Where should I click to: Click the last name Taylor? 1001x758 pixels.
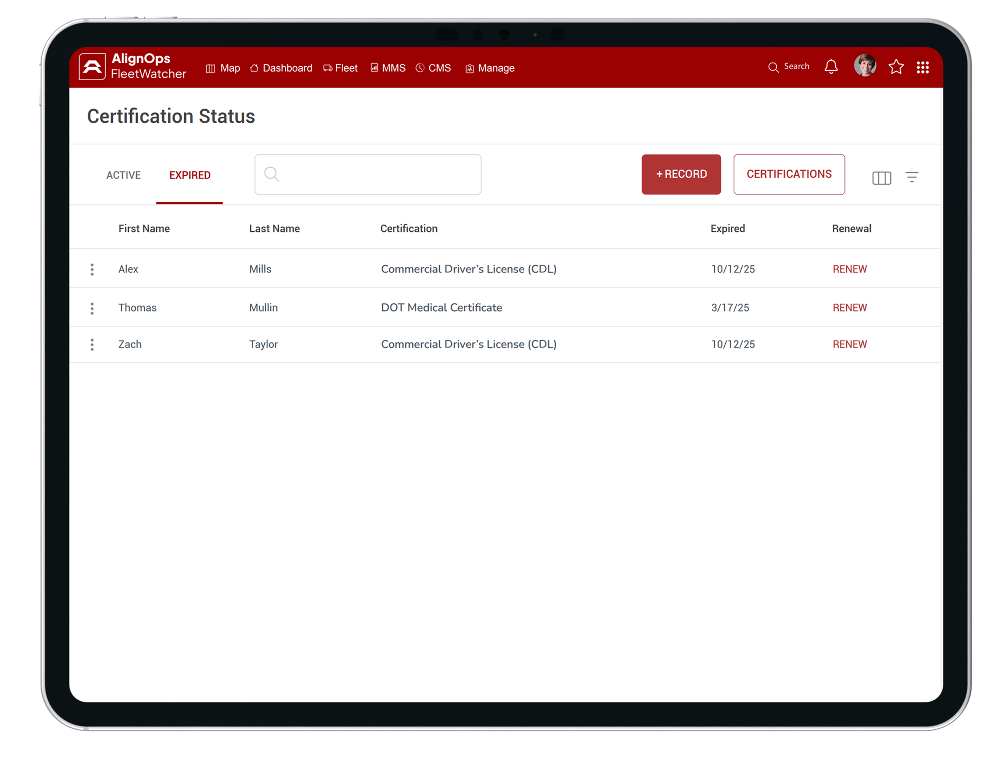tap(264, 344)
